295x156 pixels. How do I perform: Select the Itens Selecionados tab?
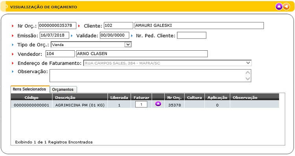coord(29,89)
